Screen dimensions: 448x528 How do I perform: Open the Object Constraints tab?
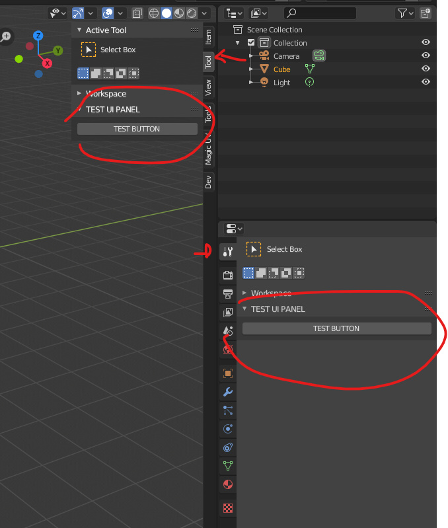pos(228,447)
